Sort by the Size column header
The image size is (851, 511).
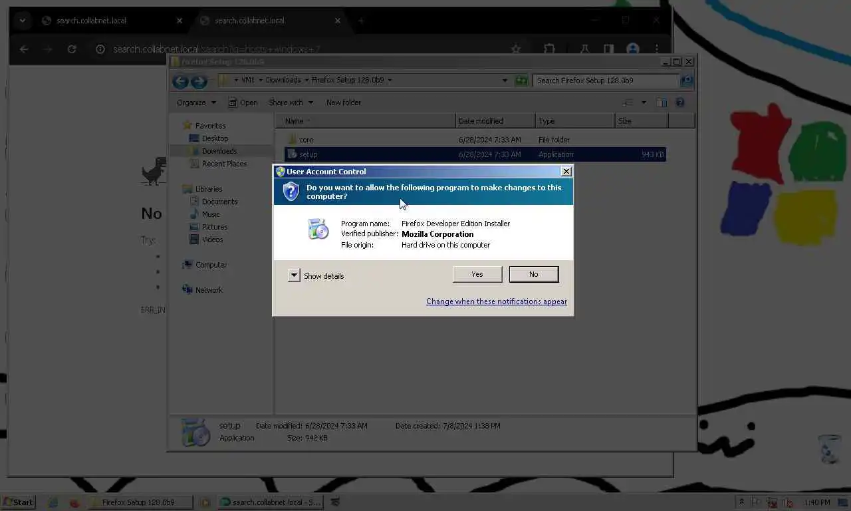(x=642, y=121)
